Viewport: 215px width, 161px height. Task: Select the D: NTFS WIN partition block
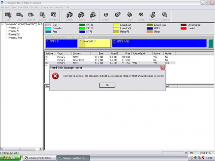click(159, 43)
